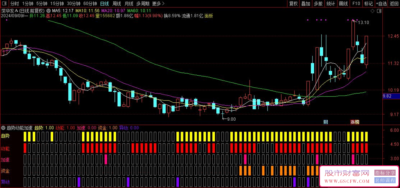Image resolution: width=400 pixels, height=188 pixels.
Task: Click the 面板 panel label
Action: [x=209, y=16]
